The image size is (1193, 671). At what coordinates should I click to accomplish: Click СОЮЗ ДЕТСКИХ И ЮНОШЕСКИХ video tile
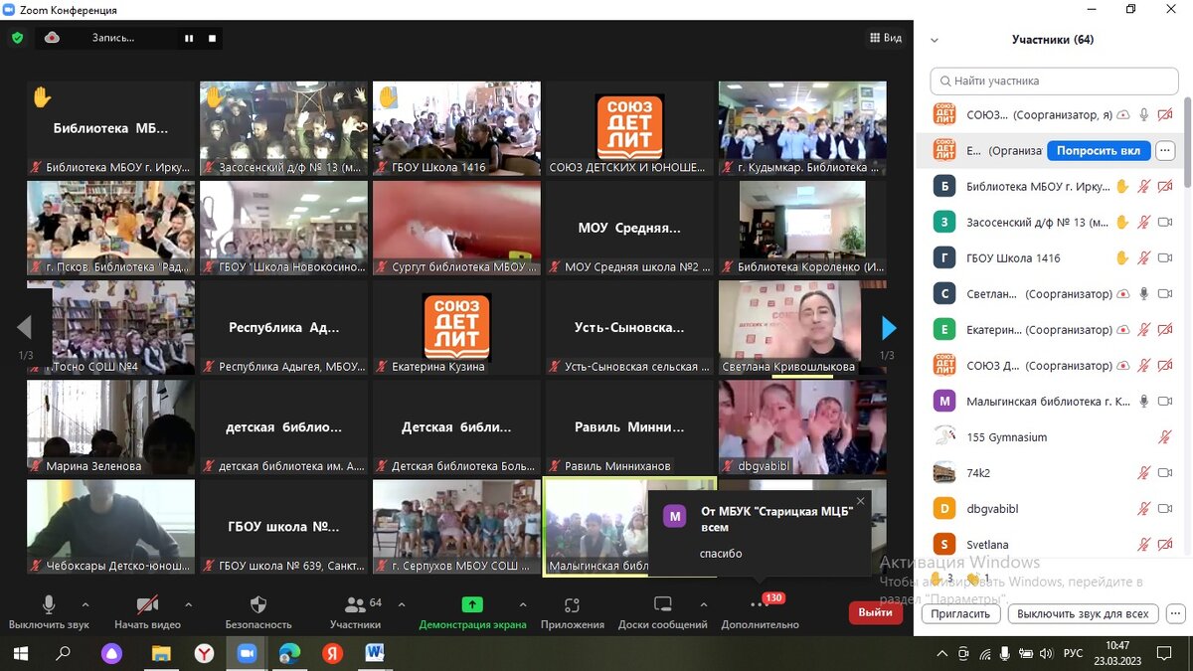[629, 128]
